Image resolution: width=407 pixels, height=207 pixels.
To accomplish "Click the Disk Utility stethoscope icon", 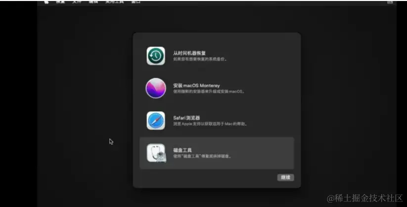I will click(156, 153).
